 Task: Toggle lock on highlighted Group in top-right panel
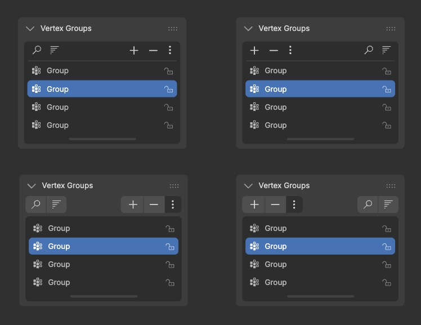click(387, 89)
